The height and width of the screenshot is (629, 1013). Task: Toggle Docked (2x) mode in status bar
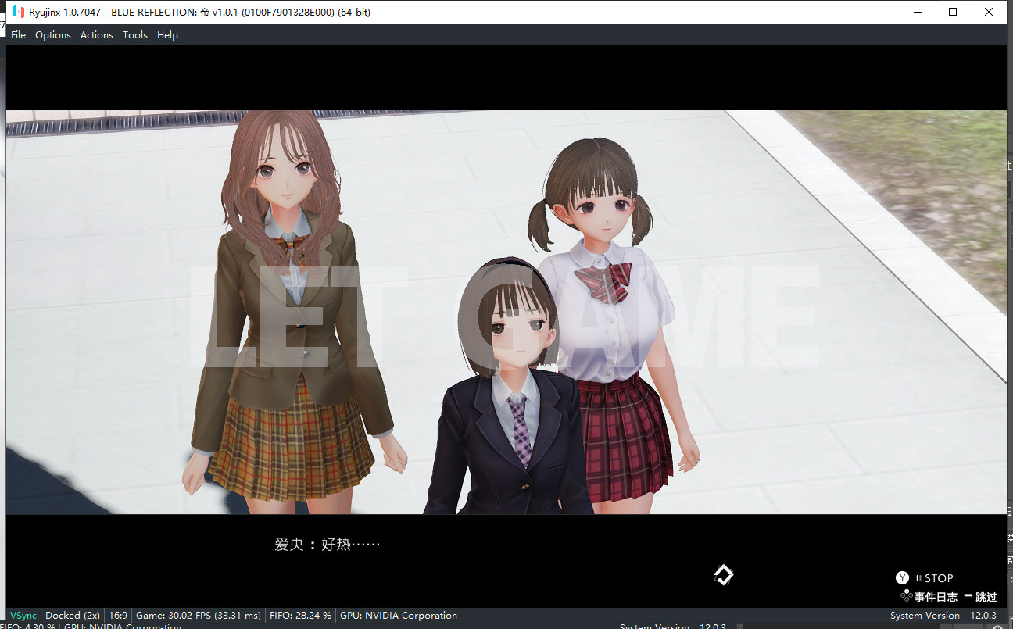click(x=73, y=616)
